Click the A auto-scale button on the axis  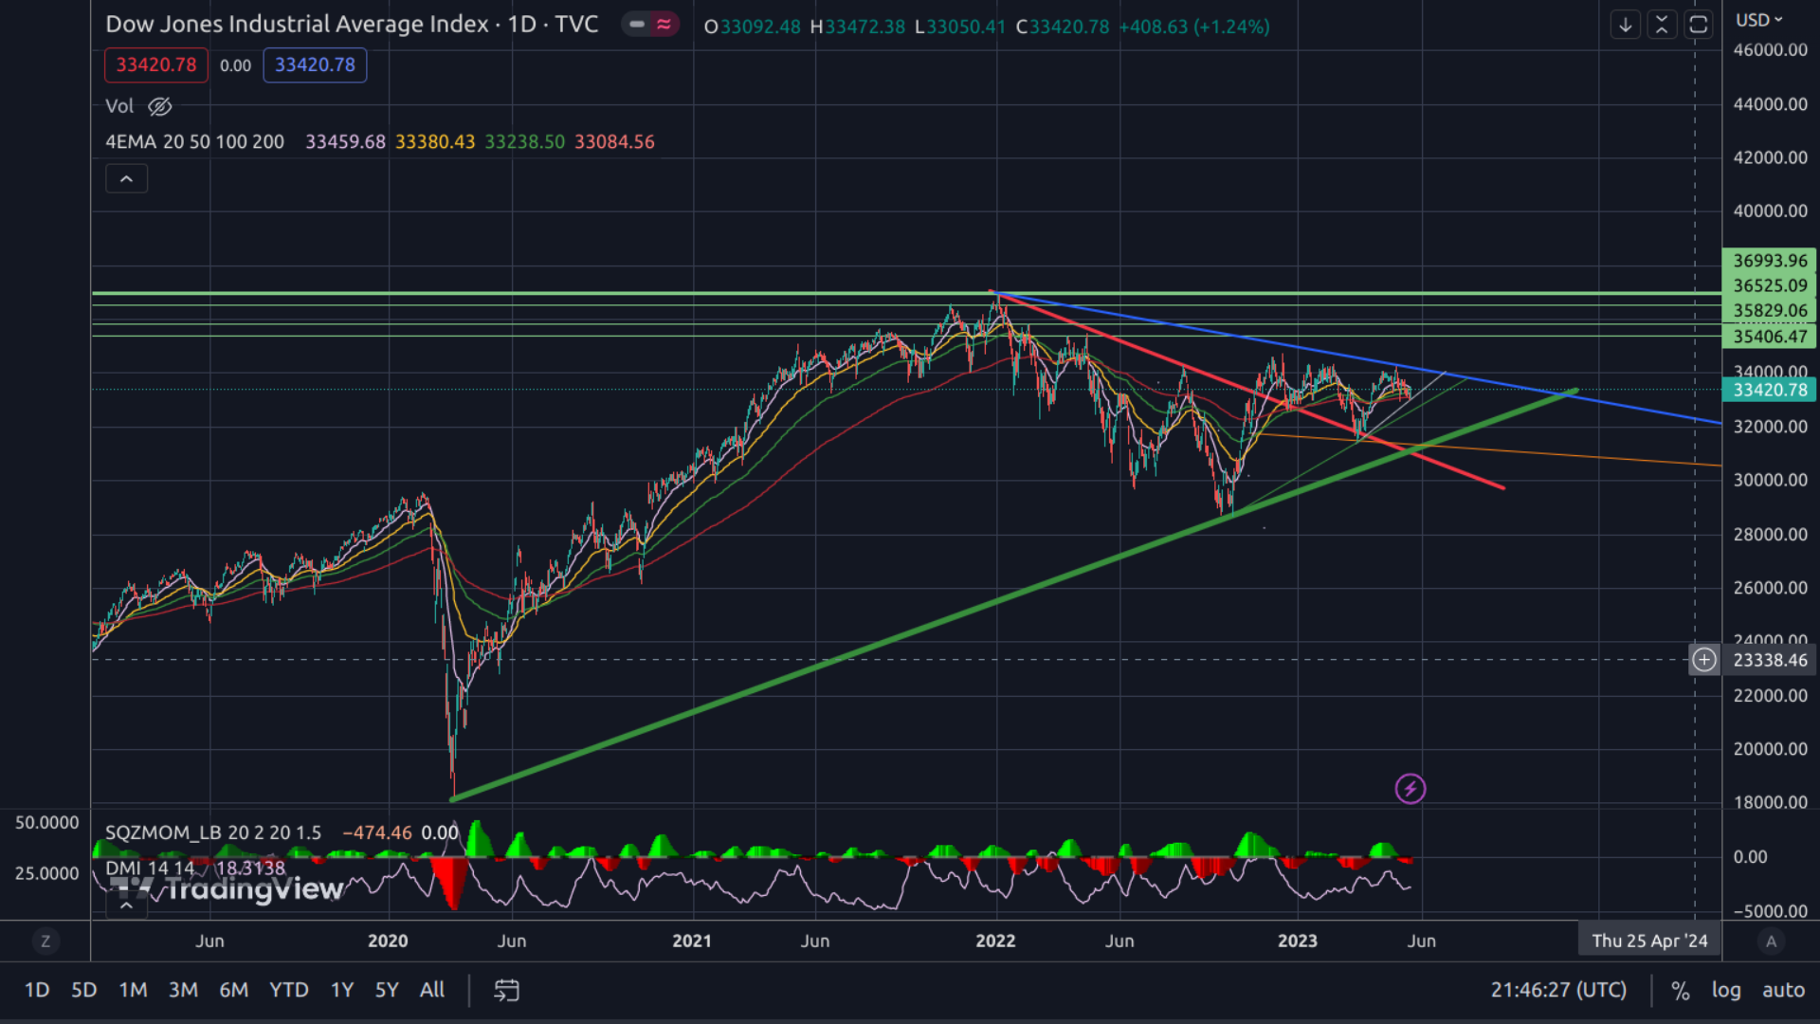tap(1771, 942)
